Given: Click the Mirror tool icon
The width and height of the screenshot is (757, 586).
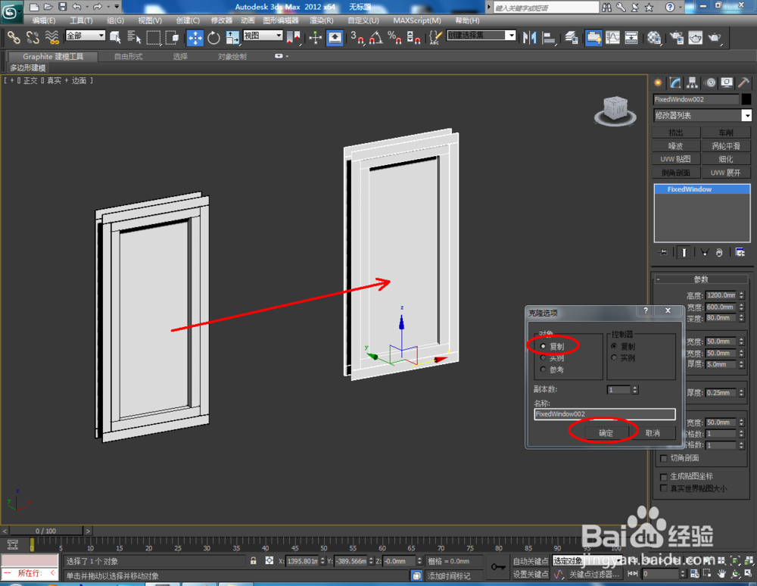Looking at the screenshot, I should (x=530, y=37).
